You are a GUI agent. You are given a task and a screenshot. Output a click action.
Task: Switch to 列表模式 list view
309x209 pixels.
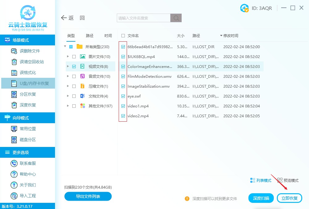(261, 181)
